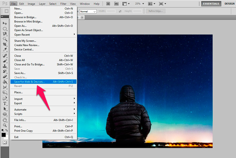Open the Normal style dropdown

[88, 11]
